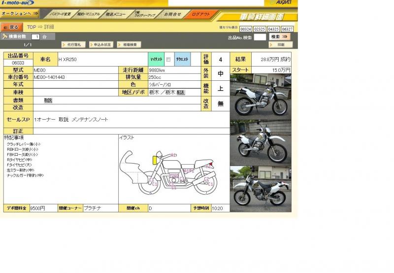Image resolution: width=394 pixels, height=273 pixels.
Task: Open the 規約・マニュアル tab
Action: pos(88,14)
